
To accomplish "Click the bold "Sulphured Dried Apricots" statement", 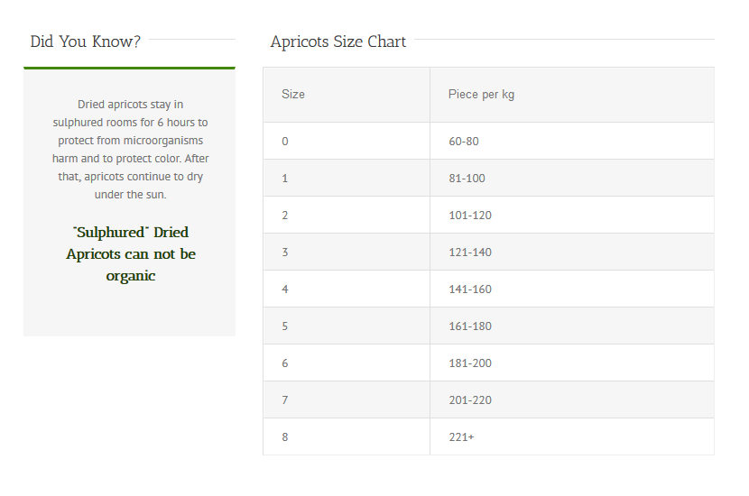I will [x=131, y=254].
